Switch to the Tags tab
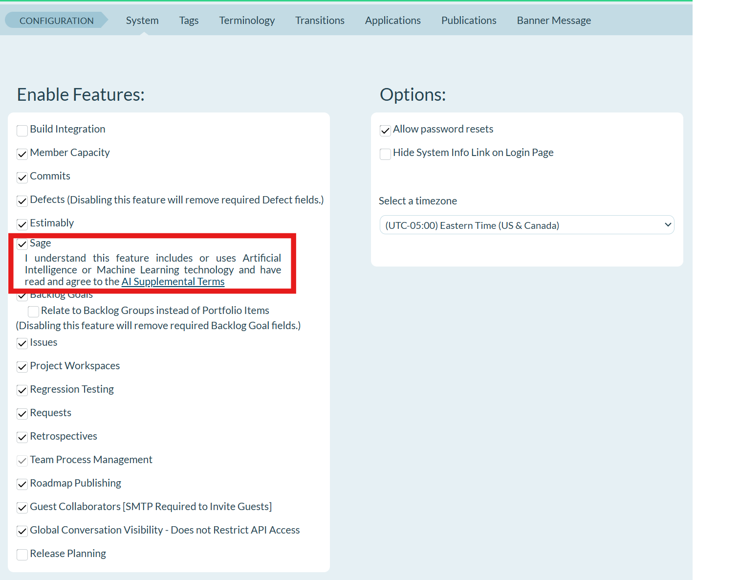The height and width of the screenshot is (580, 740). pos(189,21)
